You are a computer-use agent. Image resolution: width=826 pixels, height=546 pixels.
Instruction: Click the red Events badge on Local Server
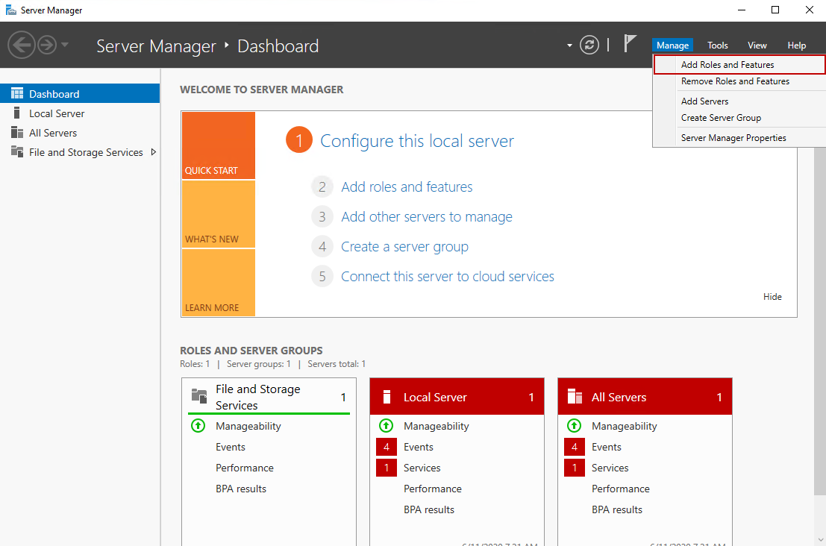click(x=387, y=447)
